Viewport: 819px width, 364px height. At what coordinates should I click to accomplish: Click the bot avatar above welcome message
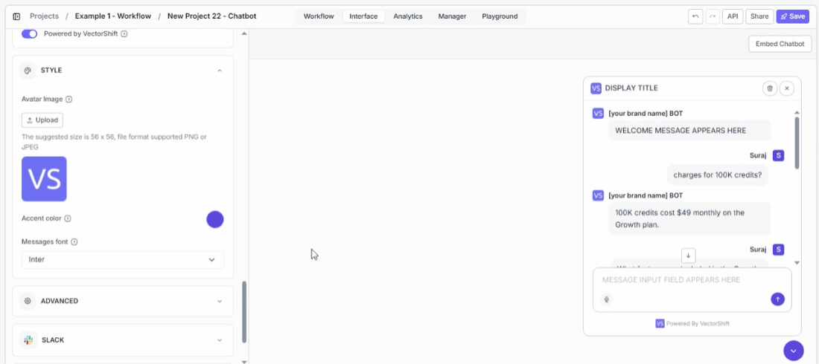click(x=599, y=113)
